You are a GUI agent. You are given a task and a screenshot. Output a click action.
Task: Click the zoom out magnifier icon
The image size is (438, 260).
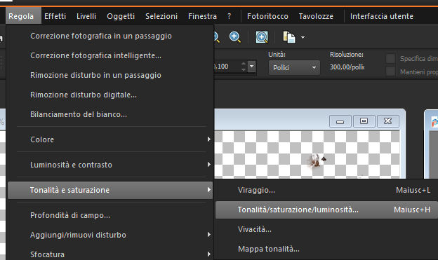216,37
